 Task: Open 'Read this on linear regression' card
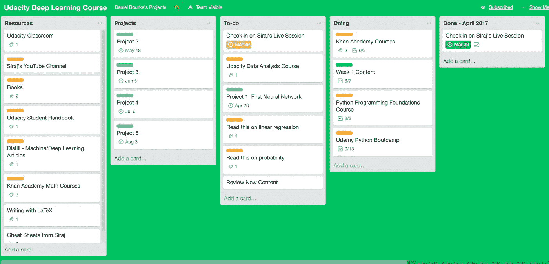pos(273,129)
